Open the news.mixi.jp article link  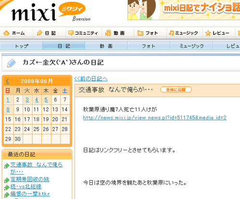(x=155, y=118)
